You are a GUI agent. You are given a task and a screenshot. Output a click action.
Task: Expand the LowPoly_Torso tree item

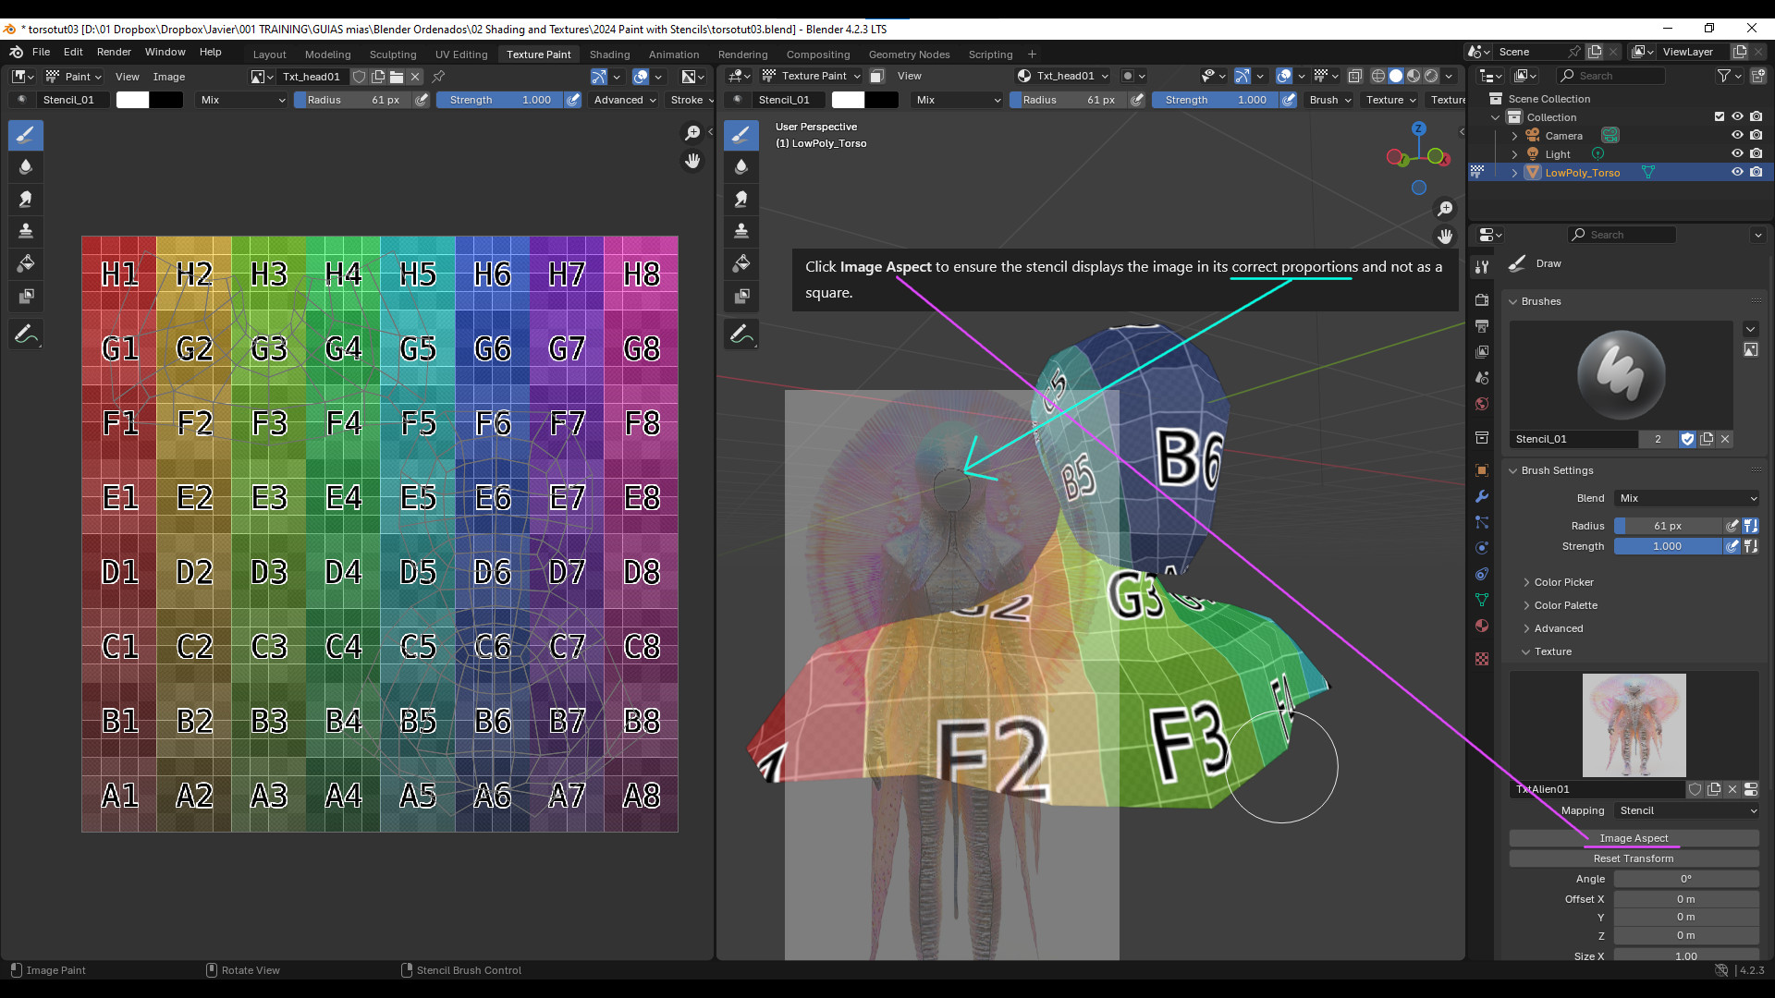tap(1514, 173)
